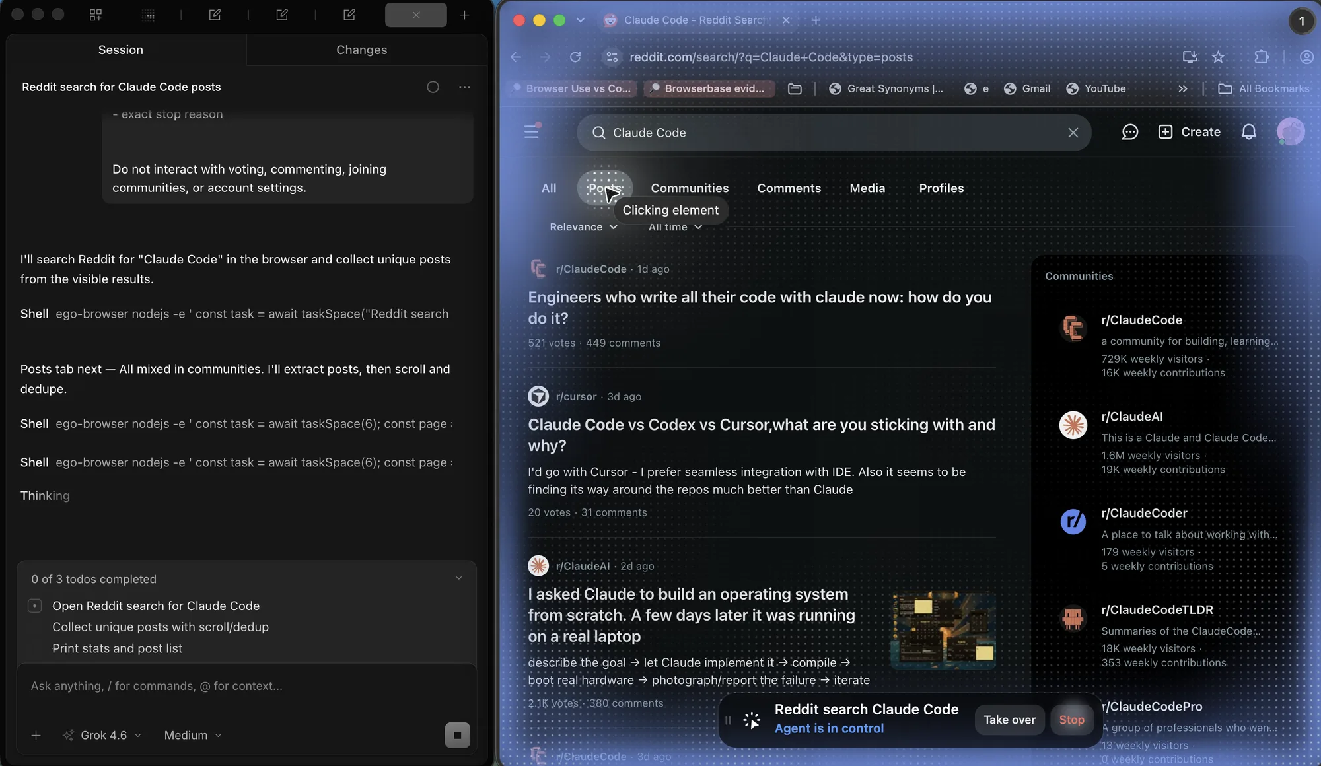Open Reddit notifications bell
The image size is (1321, 766).
[x=1248, y=132]
